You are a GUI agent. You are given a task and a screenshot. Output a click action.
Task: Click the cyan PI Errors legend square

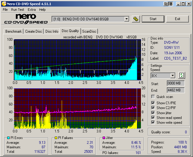click(8, 138)
